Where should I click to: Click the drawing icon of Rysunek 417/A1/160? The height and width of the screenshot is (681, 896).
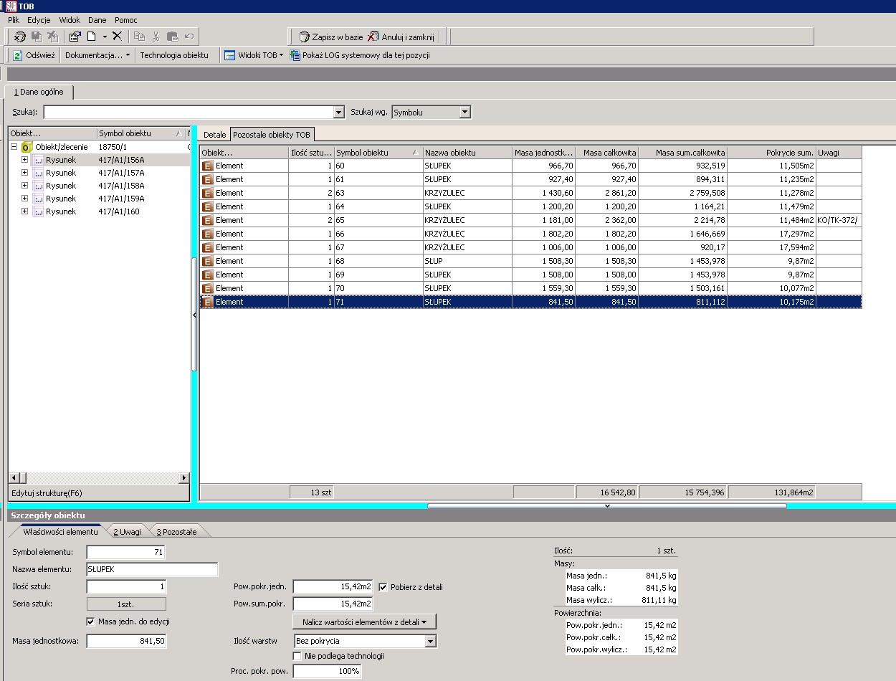(x=38, y=211)
